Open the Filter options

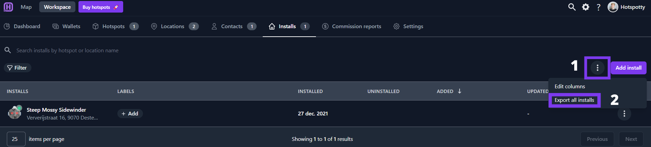(x=17, y=68)
